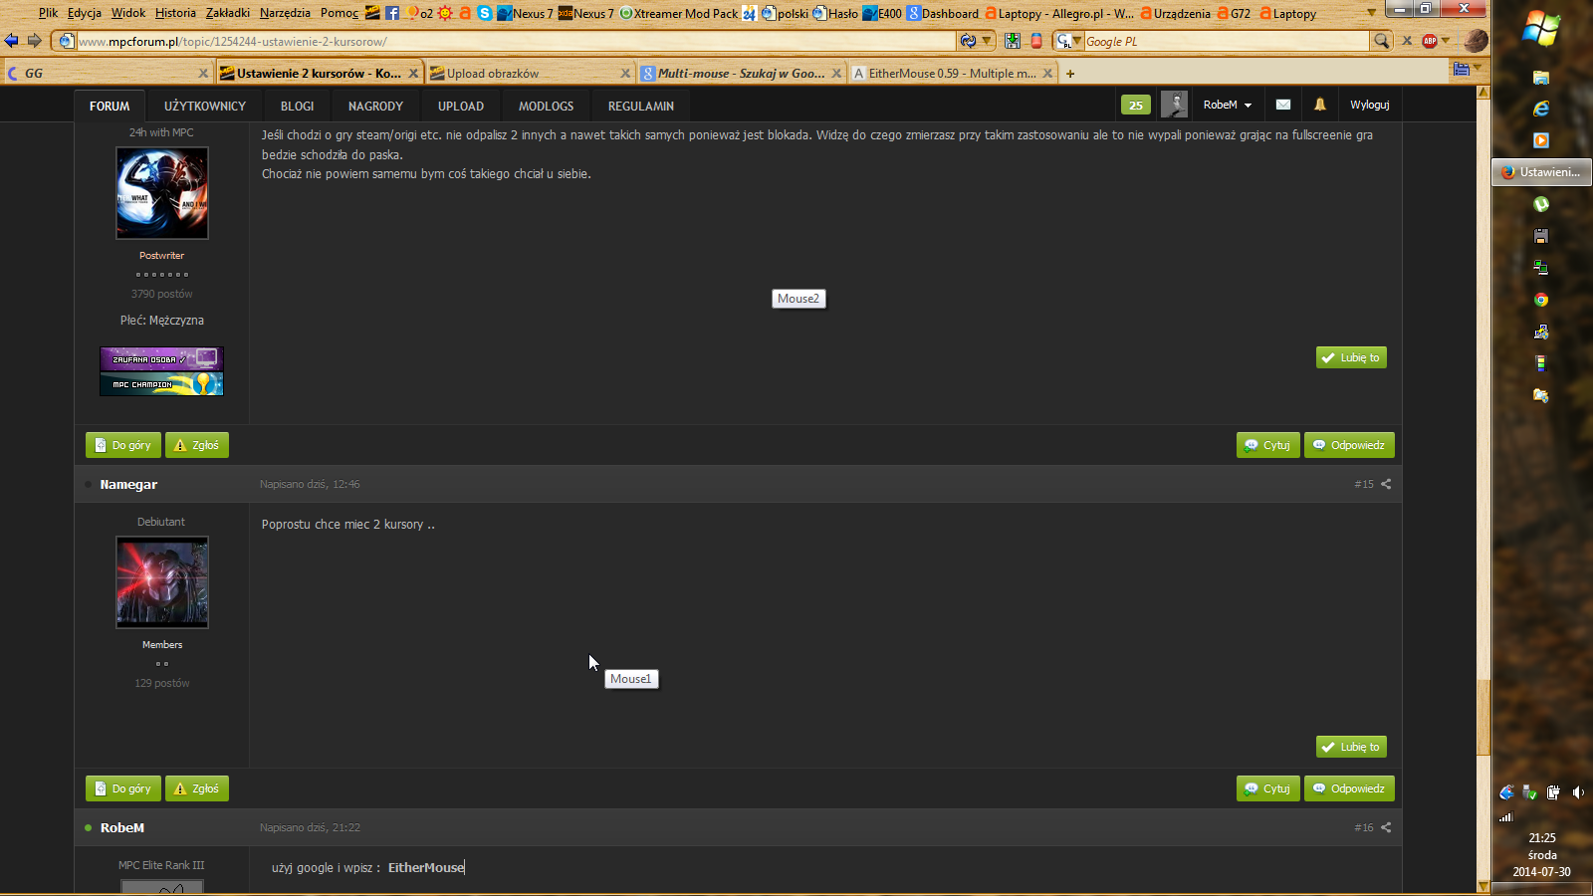Open Windows Start orb

(x=1541, y=29)
